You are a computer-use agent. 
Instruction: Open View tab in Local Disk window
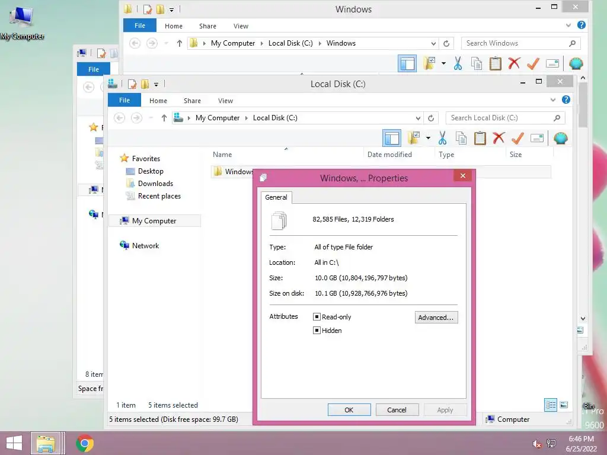coord(225,101)
